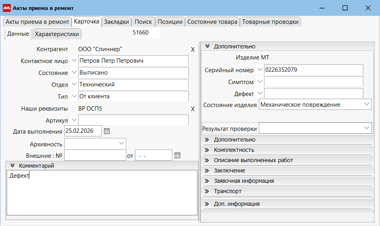This screenshot has width=380, height=226.
Task: Clear Контрагент with the X button
Action: (x=193, y=50)
